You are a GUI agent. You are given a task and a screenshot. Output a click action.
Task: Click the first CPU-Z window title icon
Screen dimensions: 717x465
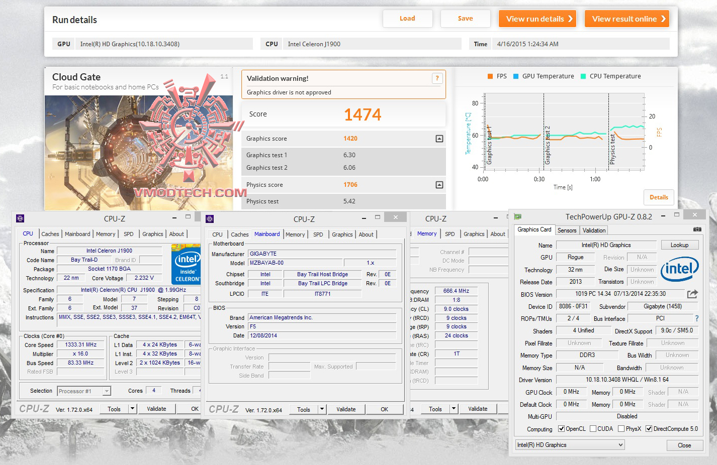tap(20, 218)
